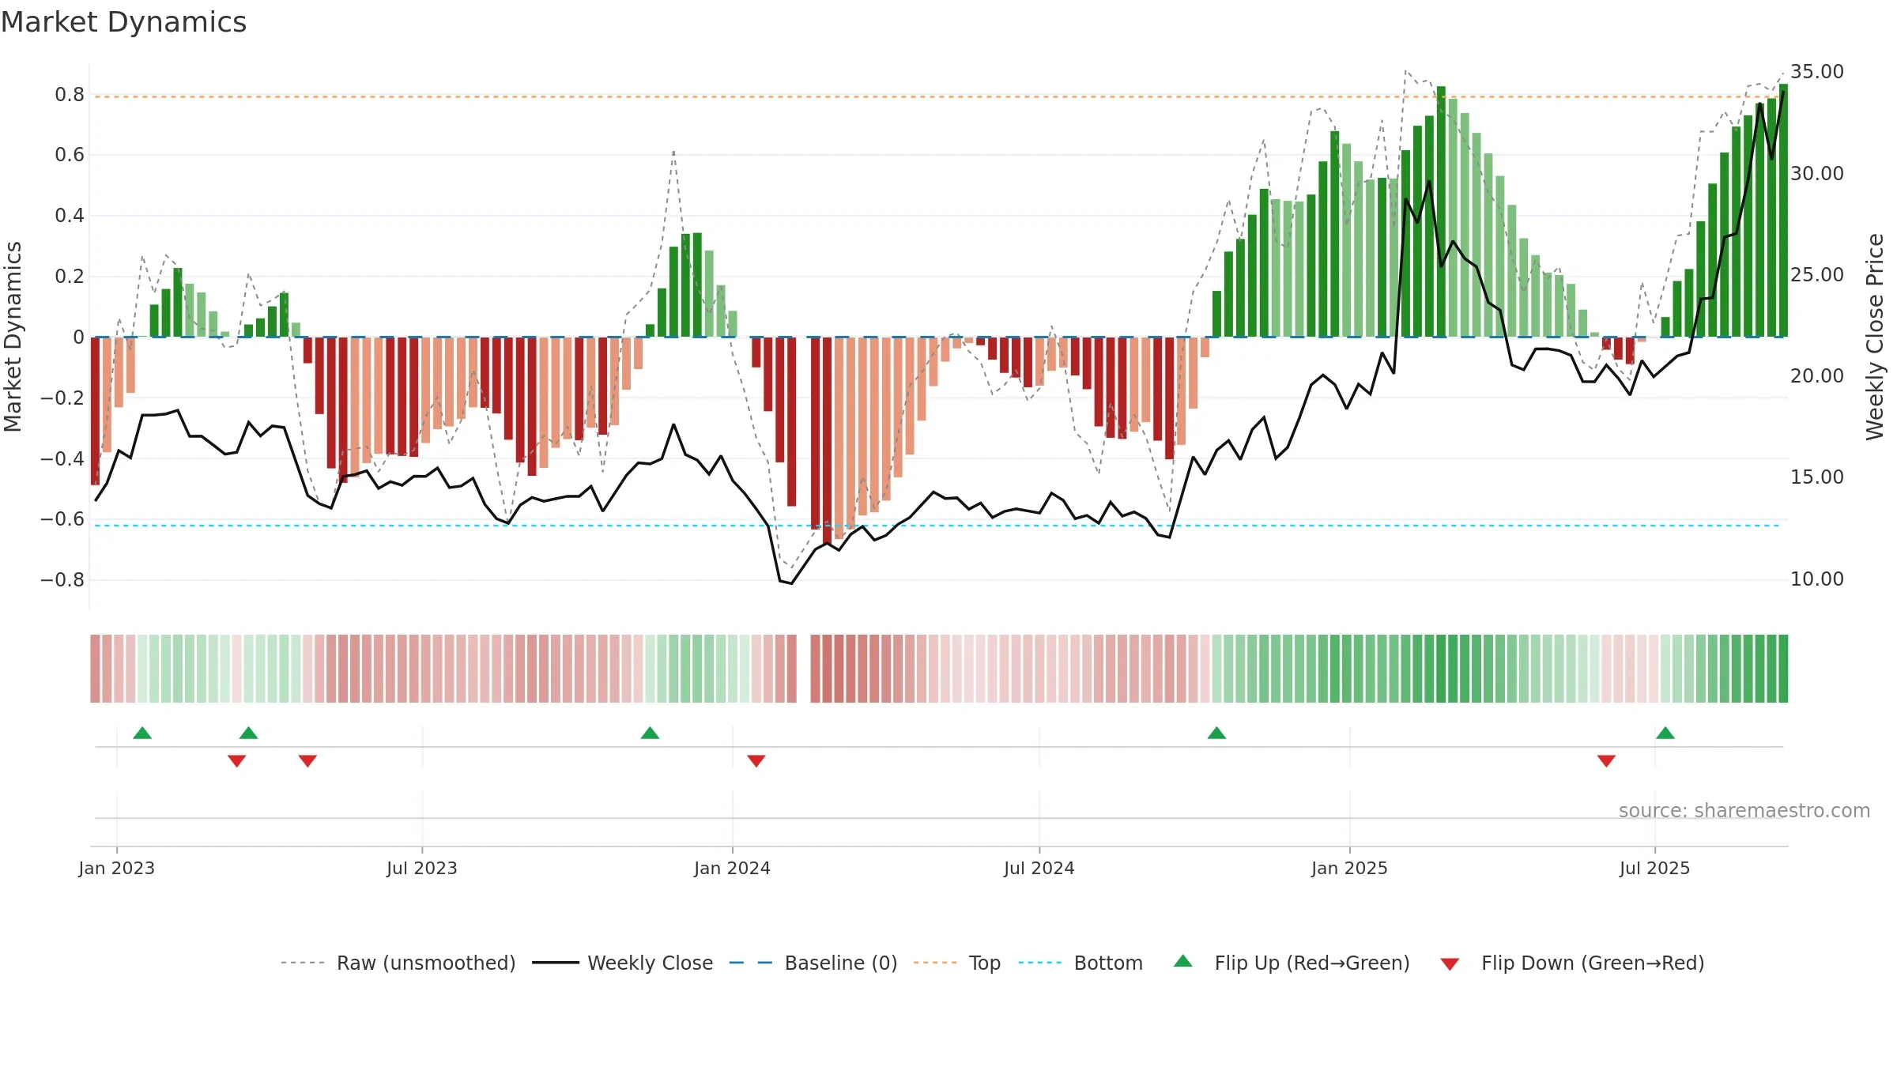This screenshot has height=1067, width=1897.
Task: Click the 0.8 left axis tick label
Action: point(70,95)
